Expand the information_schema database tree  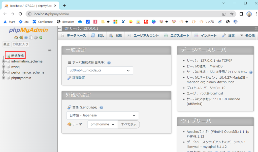coord(4,61)
